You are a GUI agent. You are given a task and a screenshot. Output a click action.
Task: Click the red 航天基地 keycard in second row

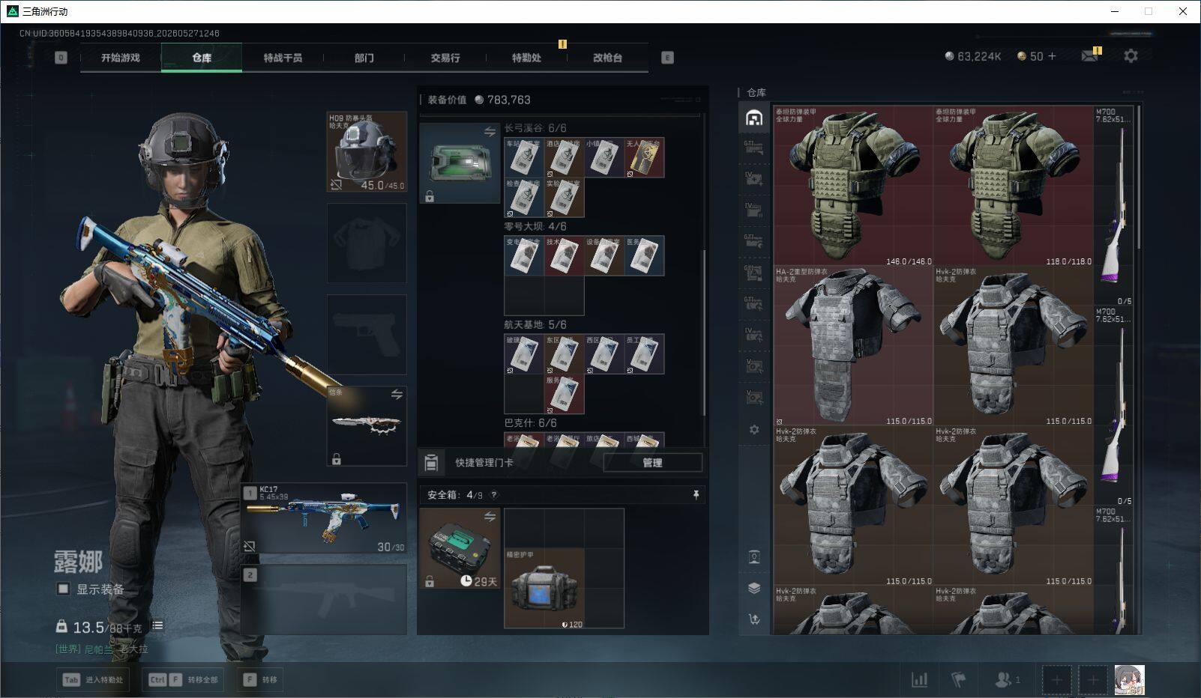pos(564,394)
